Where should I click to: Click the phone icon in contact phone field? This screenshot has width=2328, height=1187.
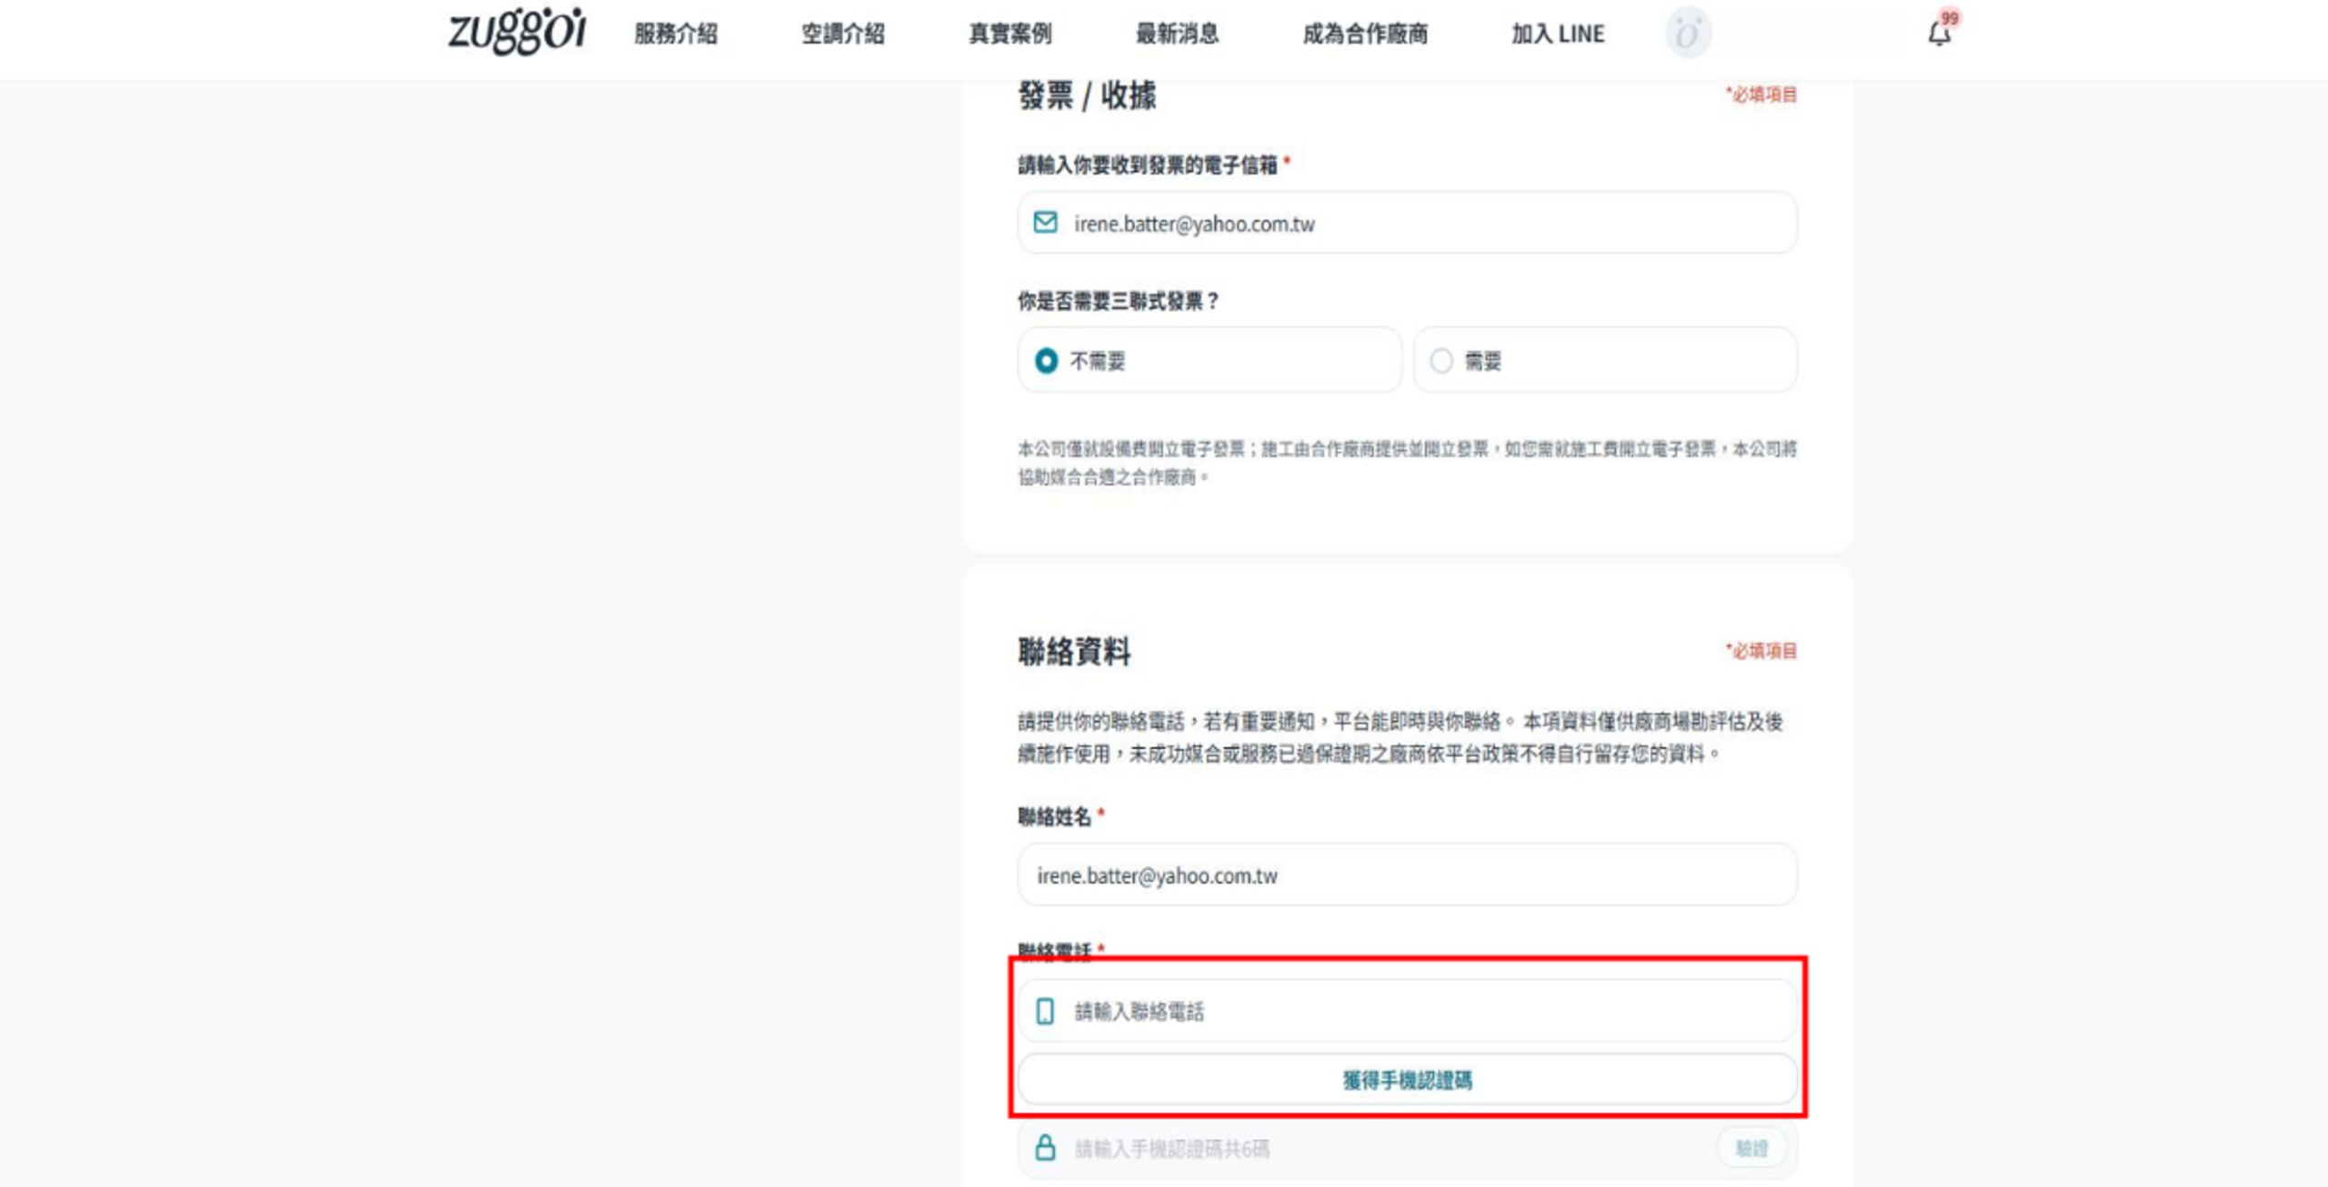[1045, 1011]
